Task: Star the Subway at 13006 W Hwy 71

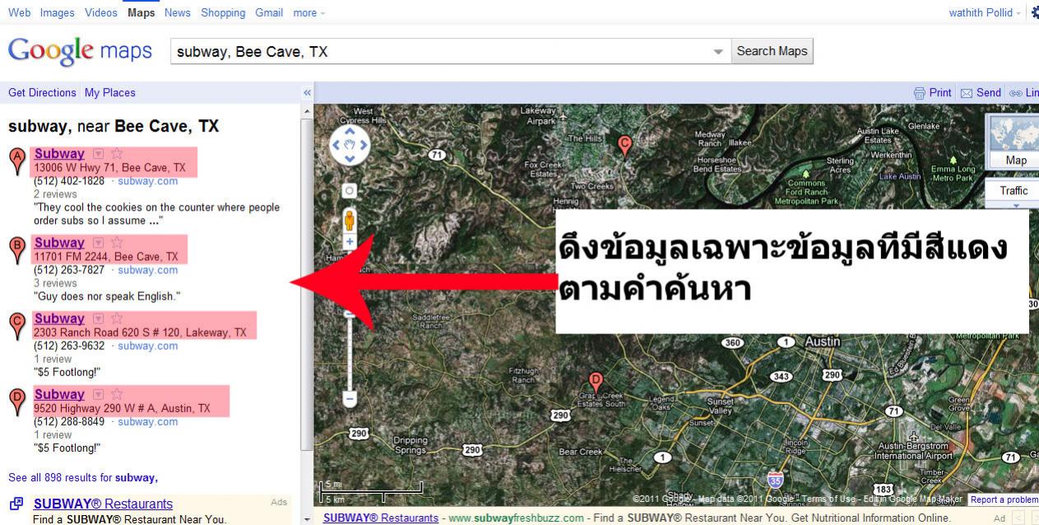Action: point(117,154)
